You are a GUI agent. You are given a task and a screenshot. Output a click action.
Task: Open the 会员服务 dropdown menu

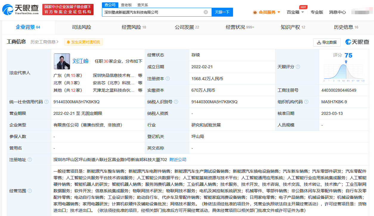click(x=267, y=12)
